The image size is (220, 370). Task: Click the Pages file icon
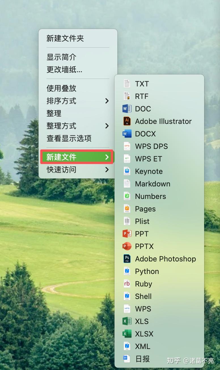coord(127,209)
